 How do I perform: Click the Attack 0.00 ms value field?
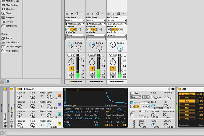click(x=69, y=112)
